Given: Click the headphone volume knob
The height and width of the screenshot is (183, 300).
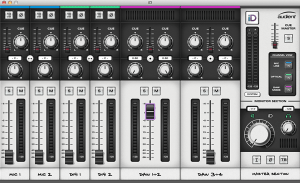Looking at the screenshot, I should [288, 128].
